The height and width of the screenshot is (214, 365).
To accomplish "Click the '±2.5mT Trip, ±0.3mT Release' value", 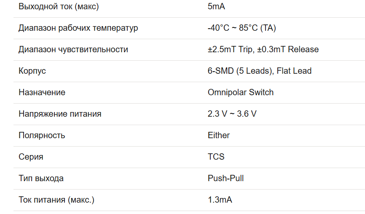I will tap(263, 50).
